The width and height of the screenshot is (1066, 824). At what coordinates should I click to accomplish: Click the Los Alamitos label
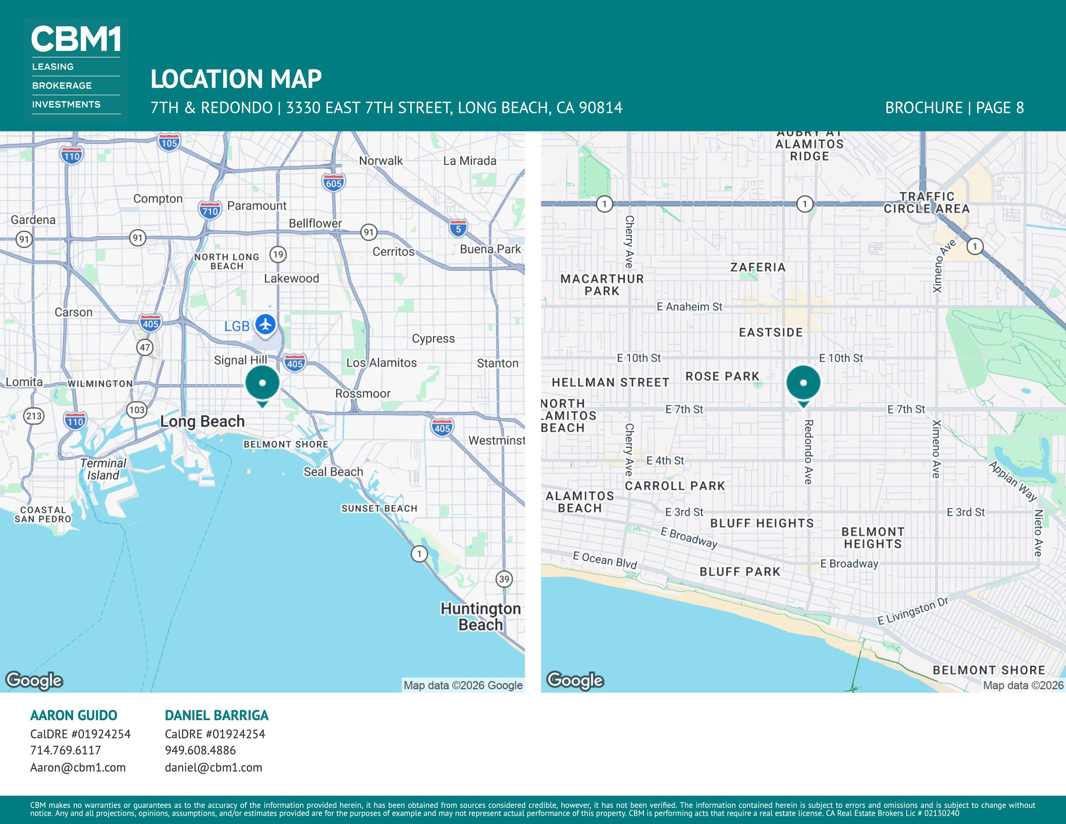click(x=381, y=363)
